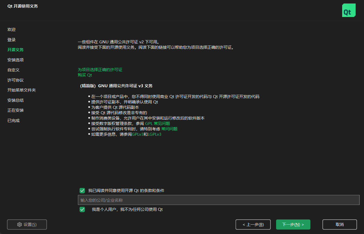
Task: Click the gear icon on the 设置 button
Action: [x=19, y=225]
